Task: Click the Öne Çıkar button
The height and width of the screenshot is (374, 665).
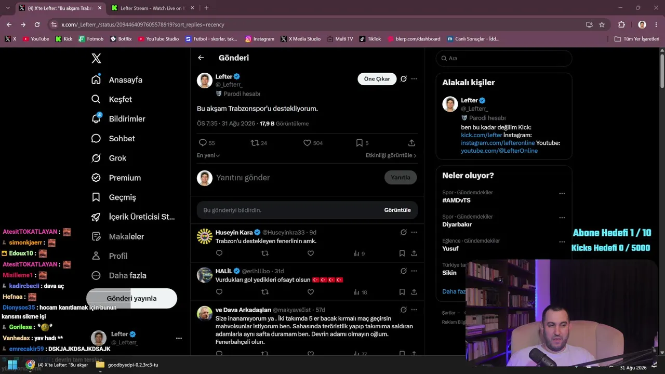Action: click(x=377, y=79)
